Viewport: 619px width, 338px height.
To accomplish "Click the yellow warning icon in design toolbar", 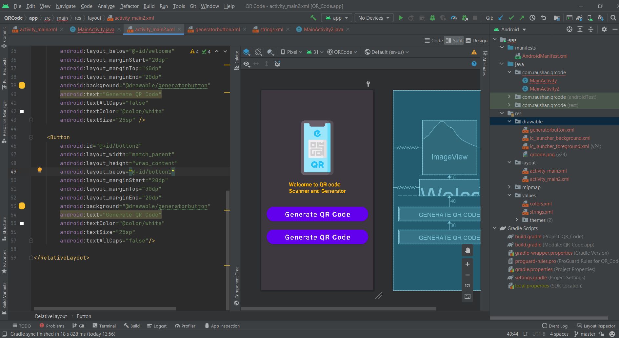I will pos(474,52).
